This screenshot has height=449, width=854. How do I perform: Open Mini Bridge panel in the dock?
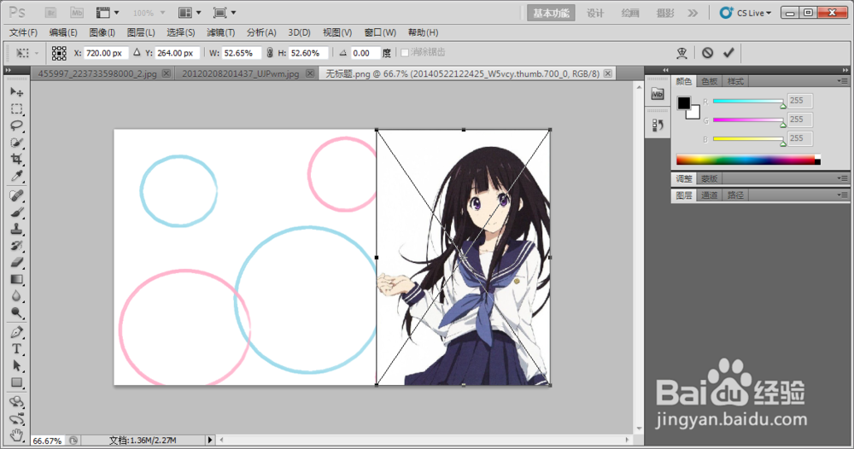(x=658, y=94)
